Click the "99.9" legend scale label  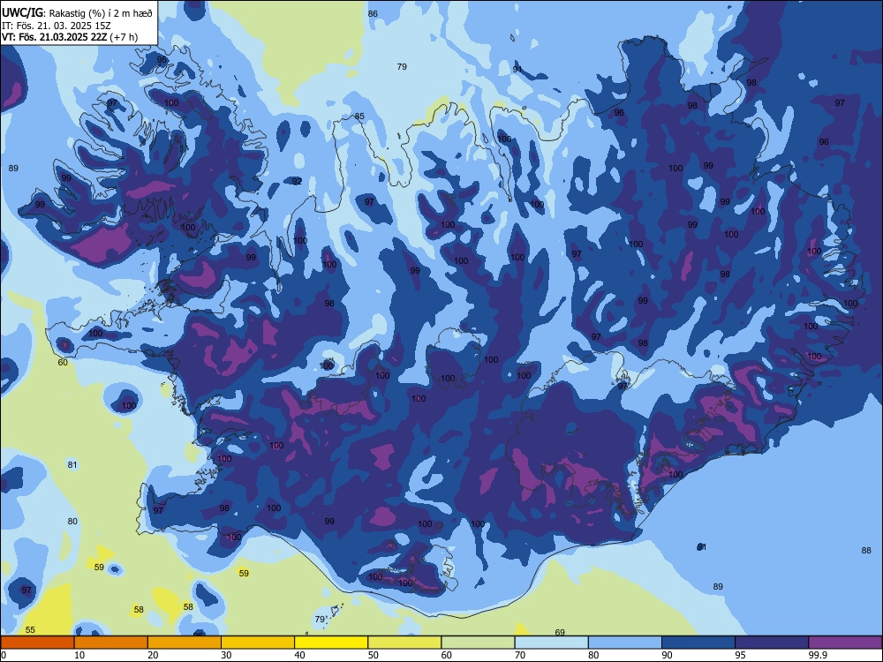819,655
